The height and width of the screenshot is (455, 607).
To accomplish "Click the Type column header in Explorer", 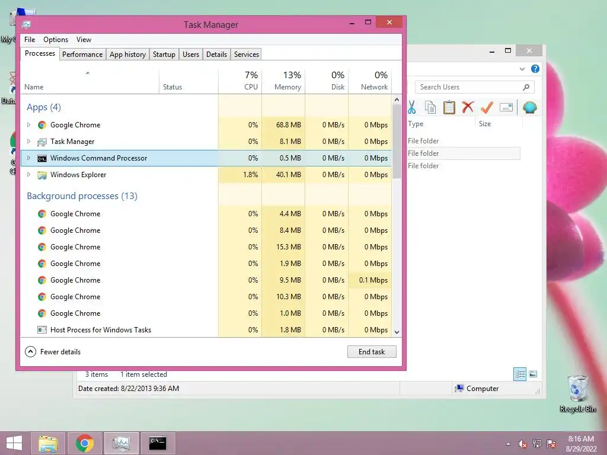I will 441,124.
